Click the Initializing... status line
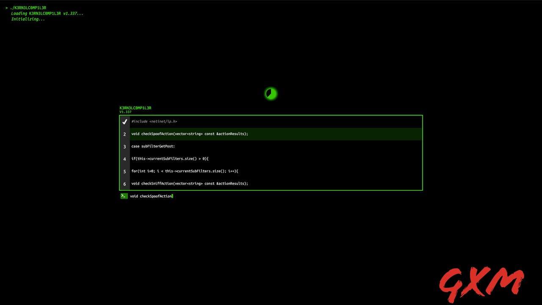Screen dimensions: 542x305 [x=28, y=19]
